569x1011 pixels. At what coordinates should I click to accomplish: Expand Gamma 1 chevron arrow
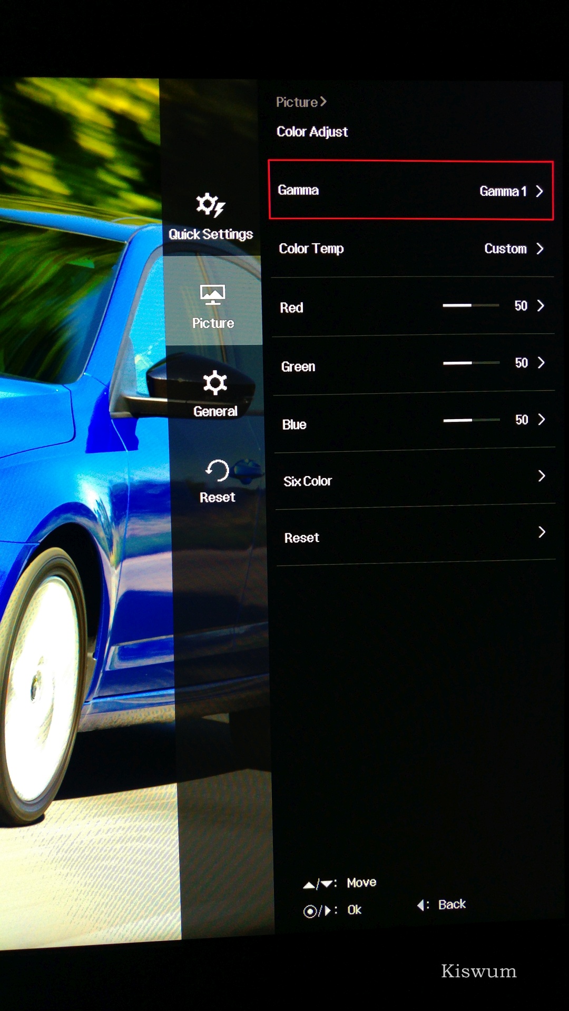[539, 191]
